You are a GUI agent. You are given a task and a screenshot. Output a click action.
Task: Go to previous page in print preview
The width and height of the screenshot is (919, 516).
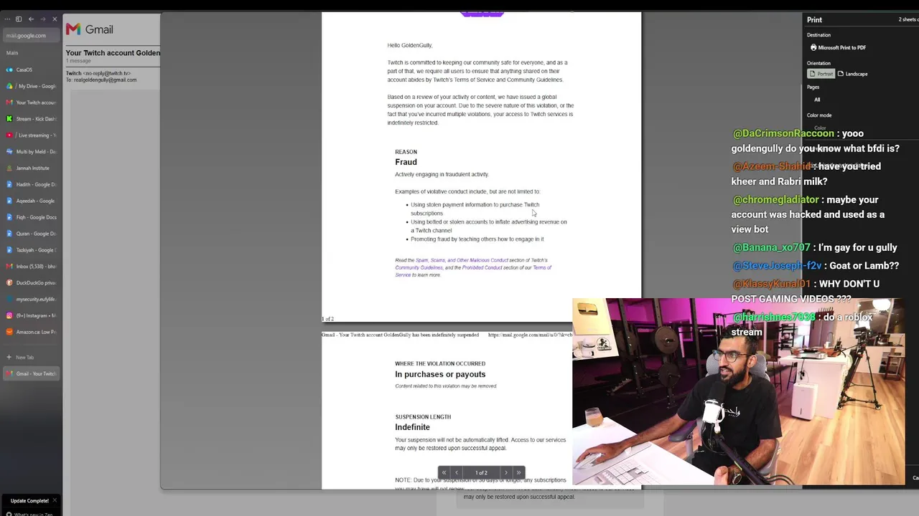tap(457, 472)
